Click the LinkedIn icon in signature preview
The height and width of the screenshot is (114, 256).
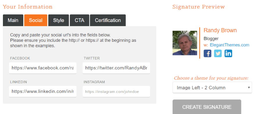click(228, 53)
